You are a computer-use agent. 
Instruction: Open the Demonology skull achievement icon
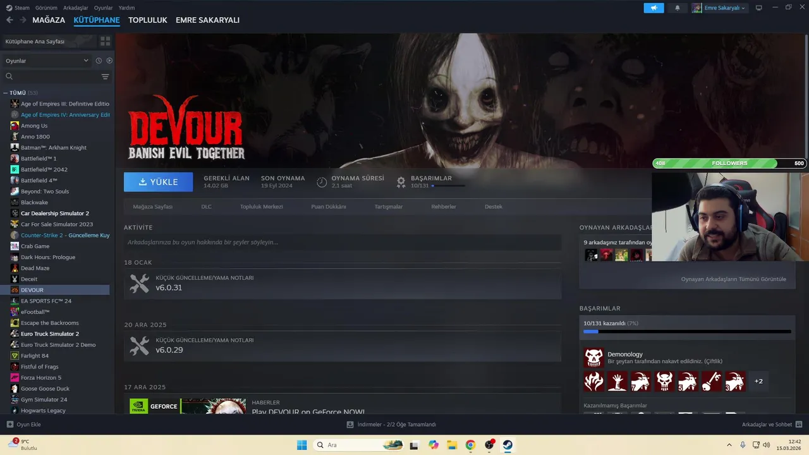pos(593,358)
